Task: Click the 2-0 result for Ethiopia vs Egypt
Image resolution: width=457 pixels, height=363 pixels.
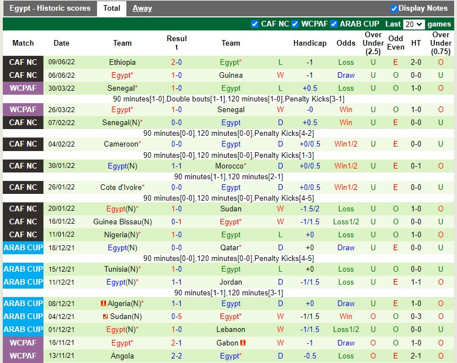Action: point(177,63)
